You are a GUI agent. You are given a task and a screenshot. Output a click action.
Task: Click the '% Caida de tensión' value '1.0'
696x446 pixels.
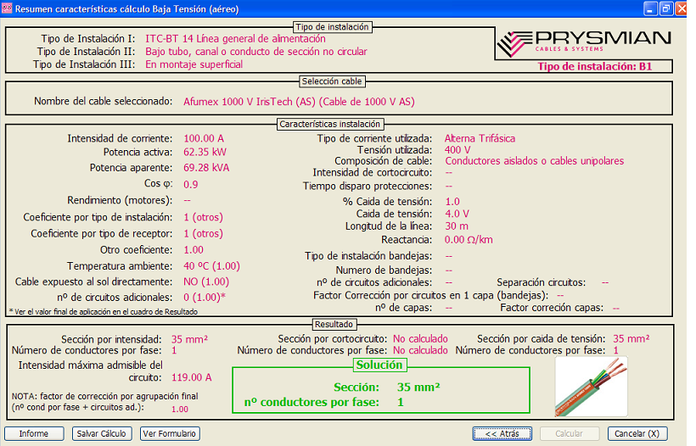(x=452, y=201)
